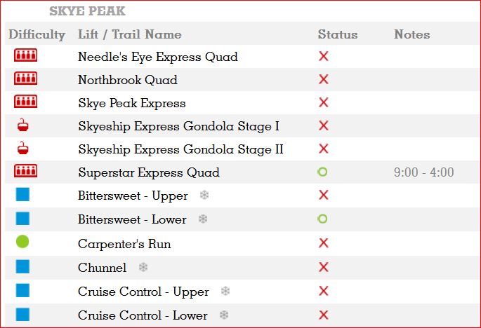Viewport: 481px width, 328px height.
Task: Click the snowflake icon beside Bittersweet - Upper
Action: [x=204, y=195]
